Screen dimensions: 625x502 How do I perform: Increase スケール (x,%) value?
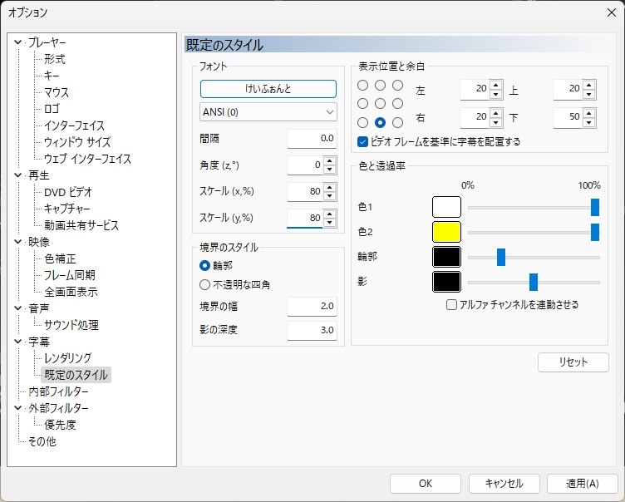(330, 187)
